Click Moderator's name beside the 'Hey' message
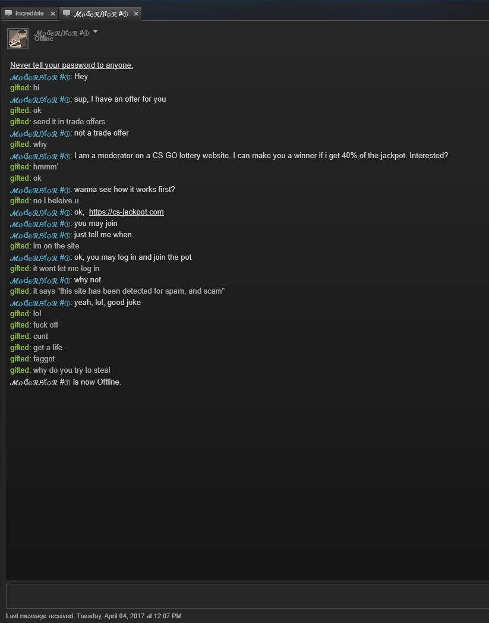The image size is (489, 623). coord(40,77)
